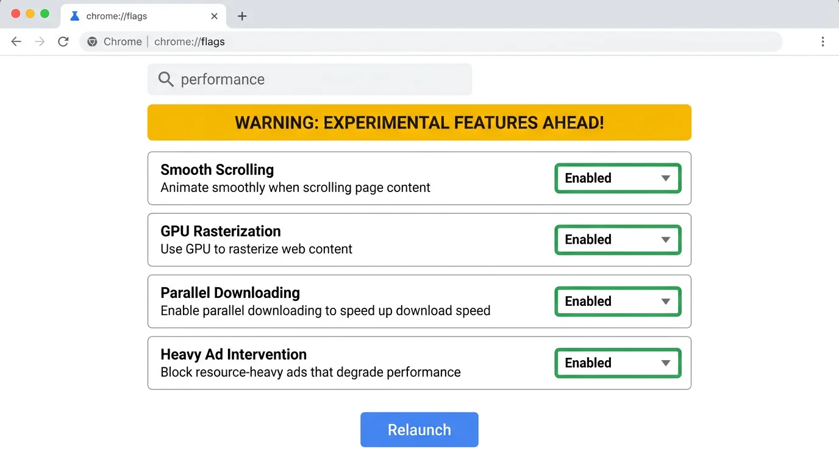
Task: Click the flask icon on the tab
Action: pos(74,16)
